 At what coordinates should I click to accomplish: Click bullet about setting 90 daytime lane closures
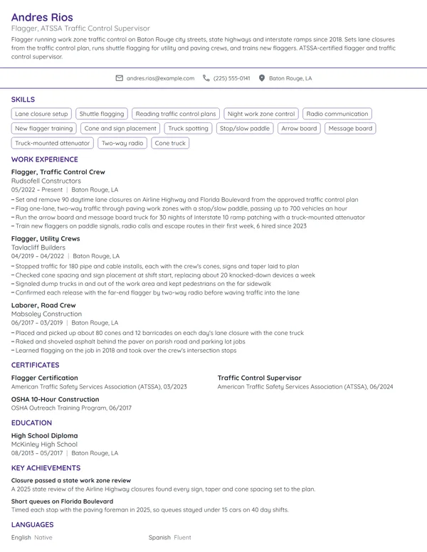[x=184, y=200]
